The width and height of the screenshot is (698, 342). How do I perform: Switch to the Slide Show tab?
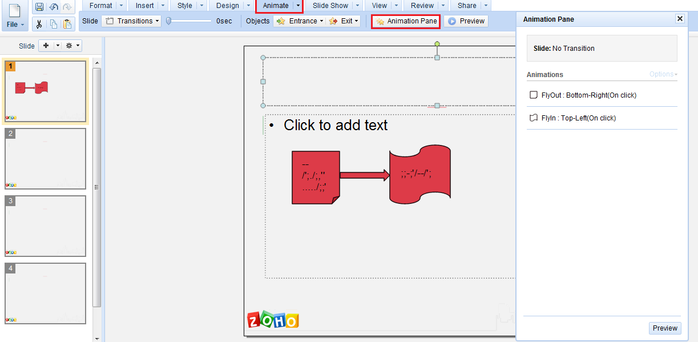coord(330,6)
